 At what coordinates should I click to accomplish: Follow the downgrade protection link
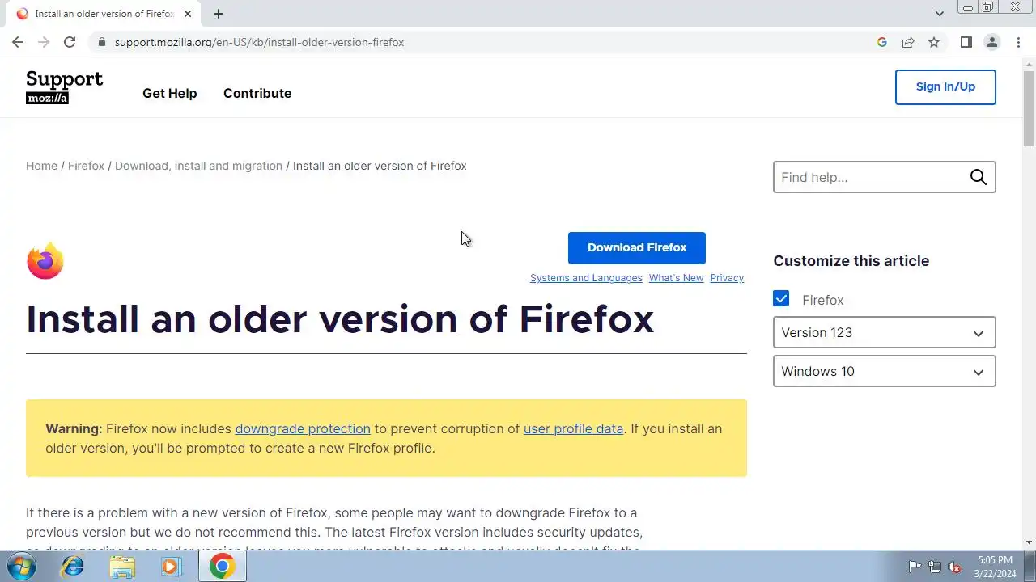(303, 428)
